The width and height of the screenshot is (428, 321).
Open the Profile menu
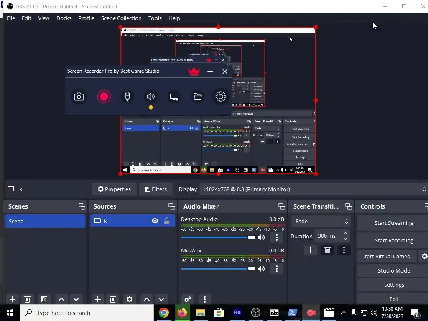click(86, 18)
